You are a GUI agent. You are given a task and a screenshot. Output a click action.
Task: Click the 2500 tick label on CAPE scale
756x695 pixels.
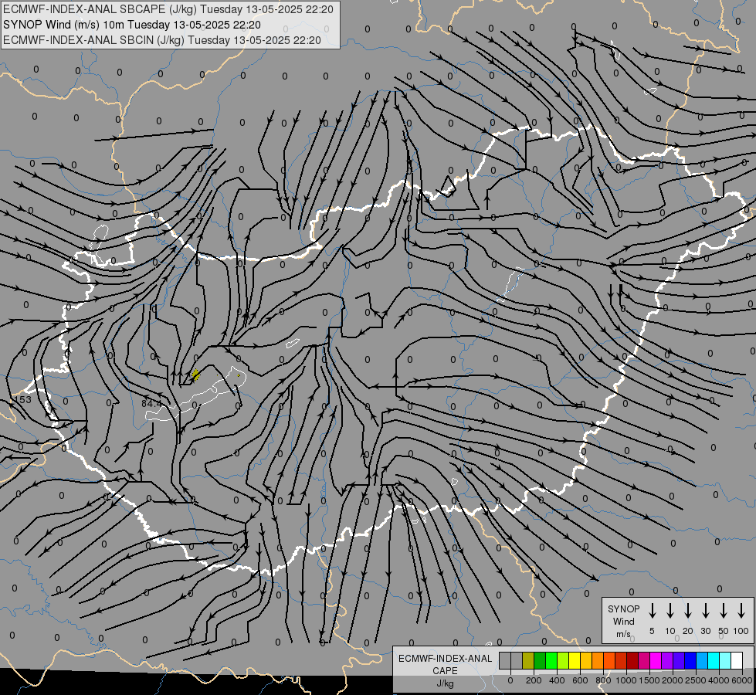pos(696,680)
